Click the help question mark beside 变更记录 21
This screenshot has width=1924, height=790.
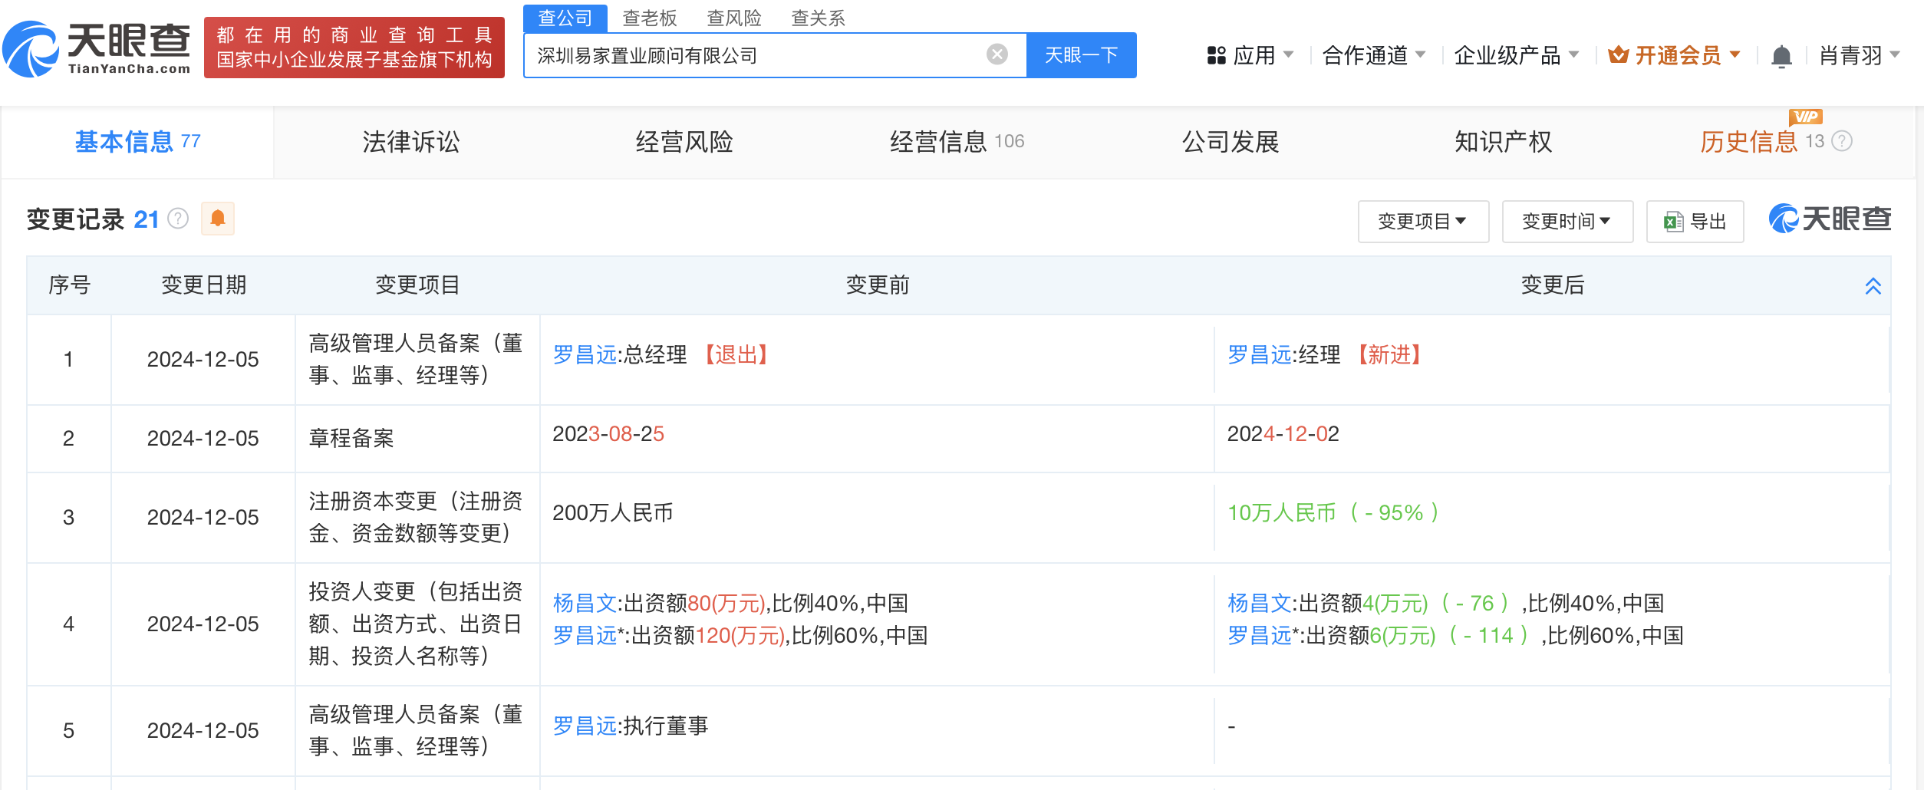(x=178, y=219)
